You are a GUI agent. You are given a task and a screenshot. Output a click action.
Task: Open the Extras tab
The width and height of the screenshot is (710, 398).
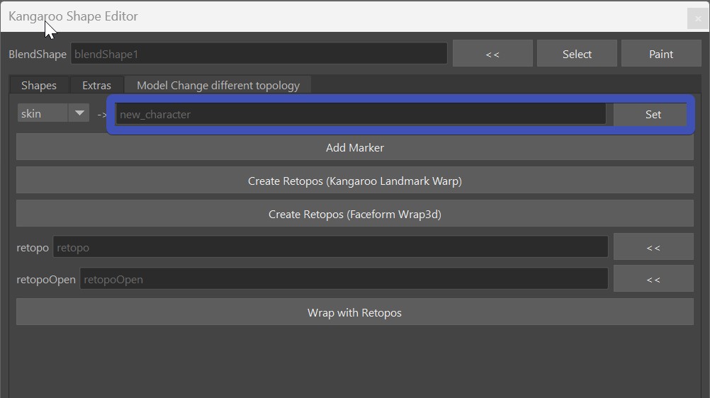point(96,85)
